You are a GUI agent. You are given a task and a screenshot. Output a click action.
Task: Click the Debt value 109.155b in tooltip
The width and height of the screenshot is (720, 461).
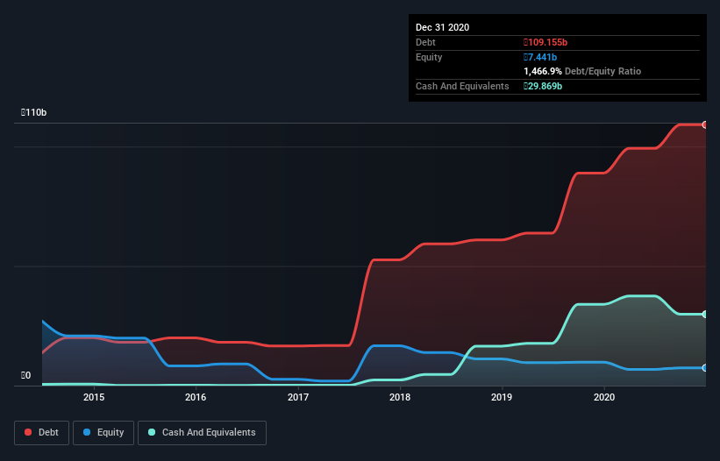(x=545, y=42)
